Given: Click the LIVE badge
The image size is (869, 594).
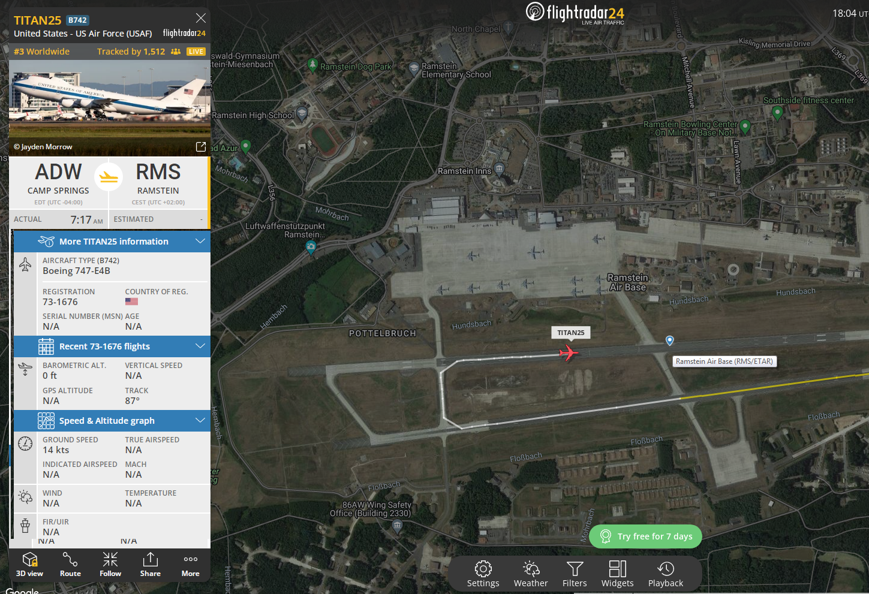Looking at the screenshot, I should pos(196,52).
